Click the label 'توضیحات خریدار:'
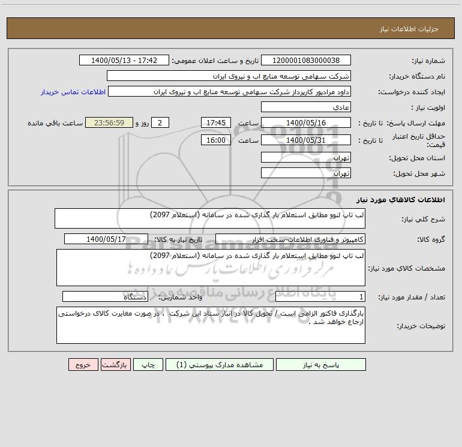This screenshot has width=462, height=447. (x=421, y=326)
